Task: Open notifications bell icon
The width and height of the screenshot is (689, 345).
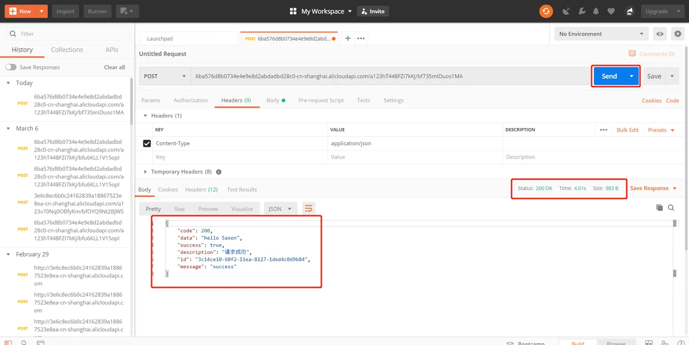Action: [x=596, y=11]
